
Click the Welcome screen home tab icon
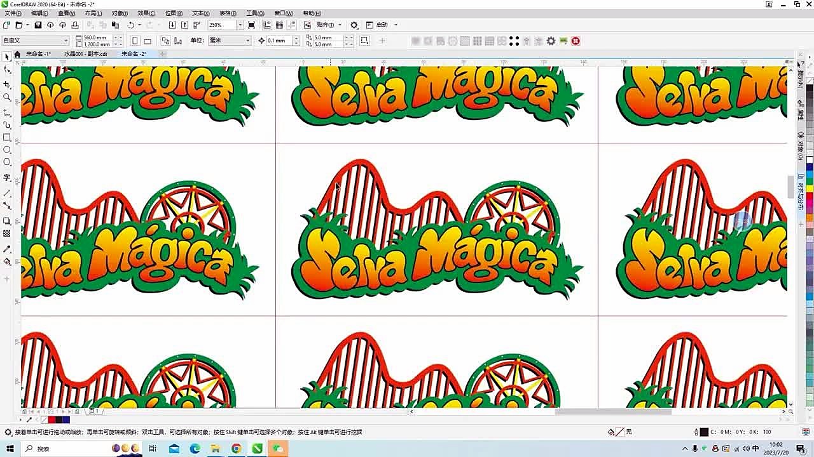pyautogui.click(x=17, y=54)
